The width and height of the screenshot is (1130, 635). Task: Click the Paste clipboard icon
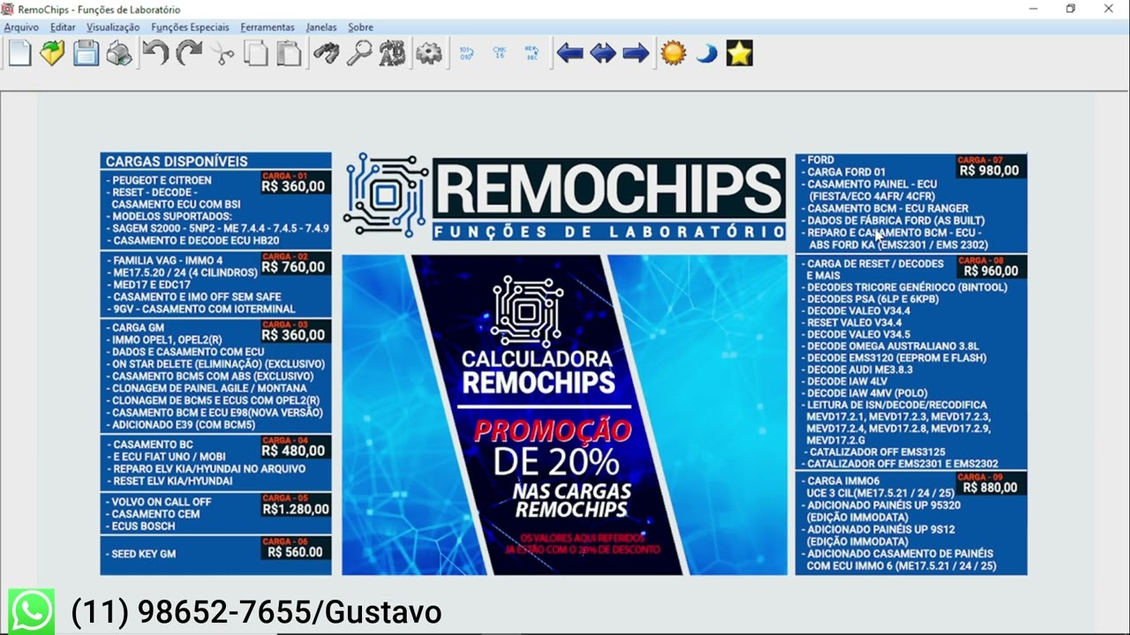[289, 54]
